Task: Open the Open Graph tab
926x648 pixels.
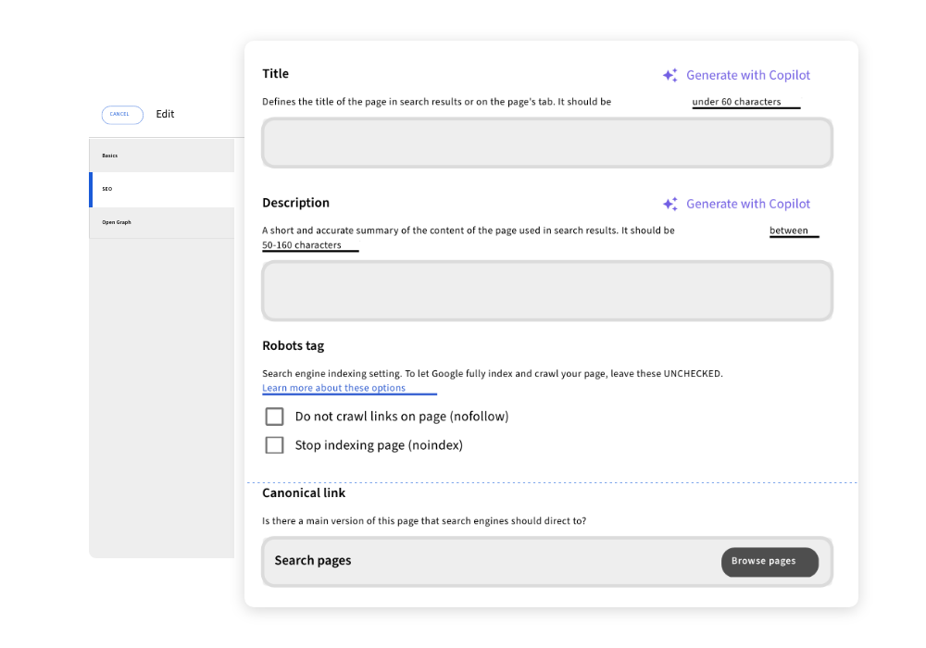Action: 162,222
